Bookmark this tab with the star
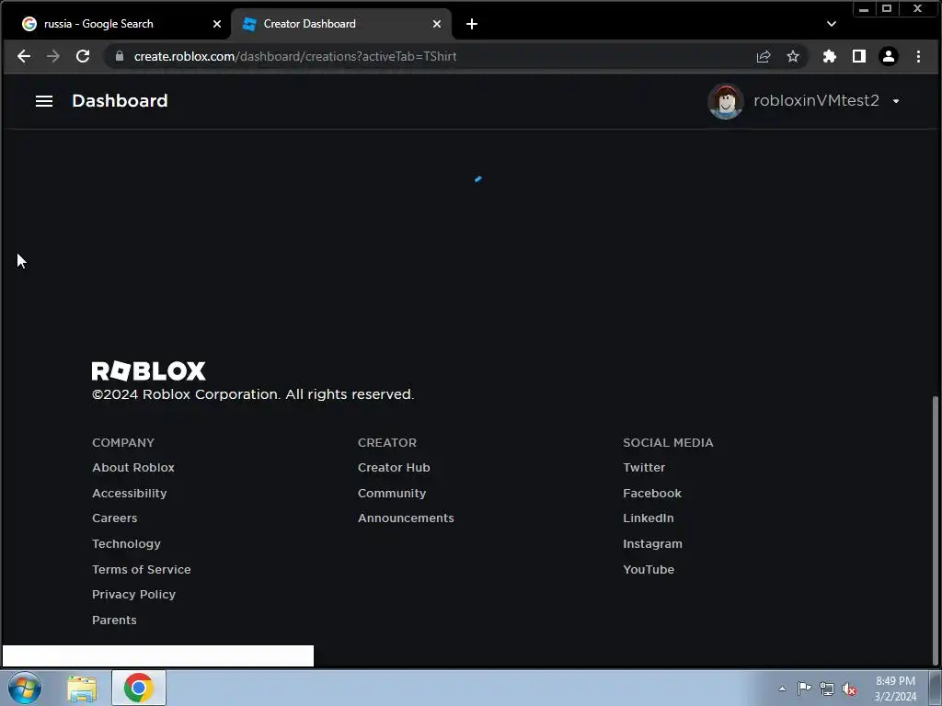942x706 pixels. coord(793,56)
